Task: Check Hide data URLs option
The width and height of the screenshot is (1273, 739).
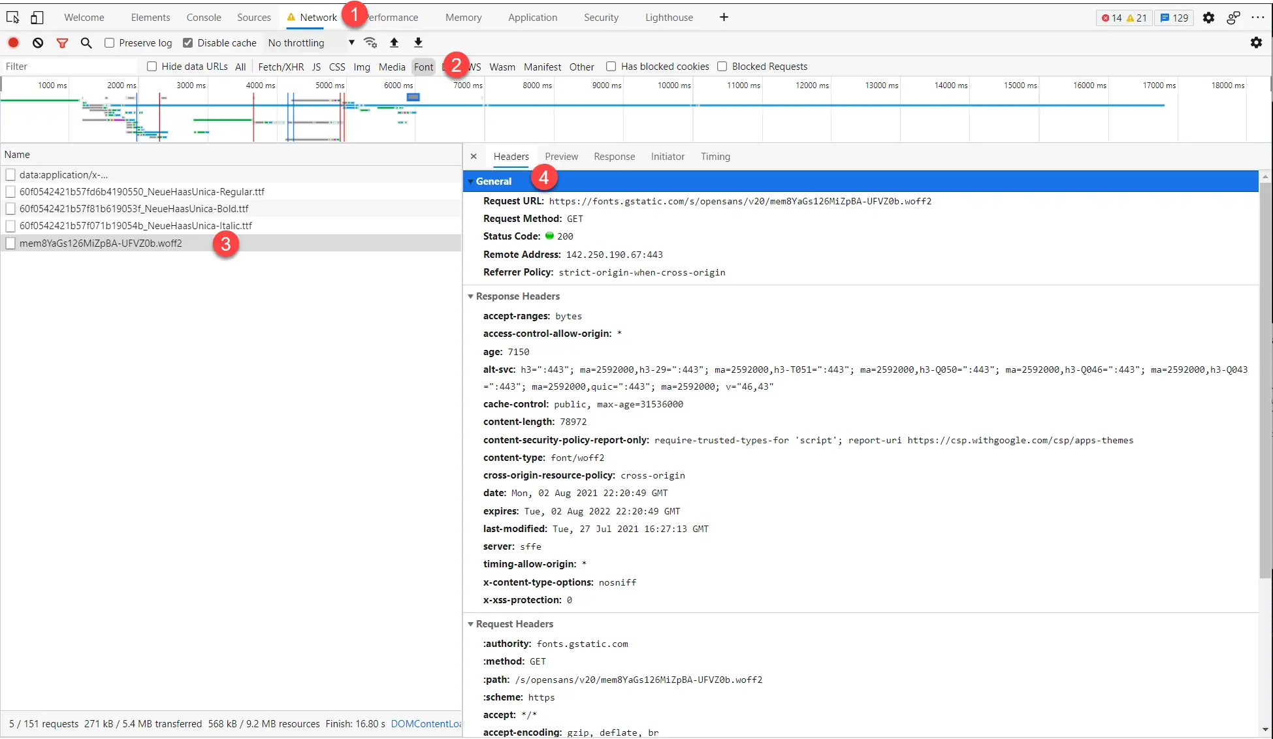Action: tap(152, 67)
